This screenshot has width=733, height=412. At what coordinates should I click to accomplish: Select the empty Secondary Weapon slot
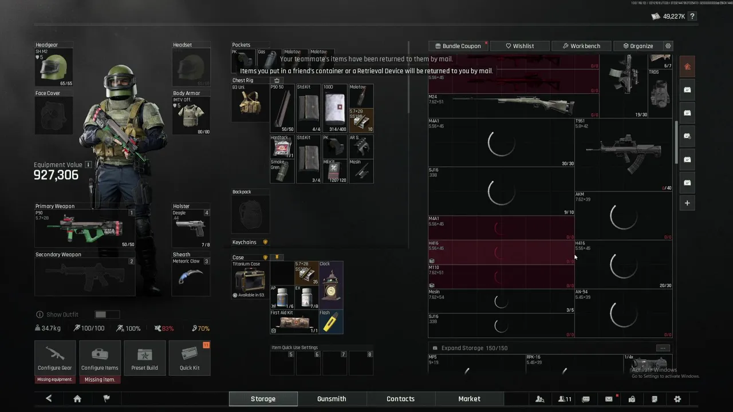click(85, 277)
